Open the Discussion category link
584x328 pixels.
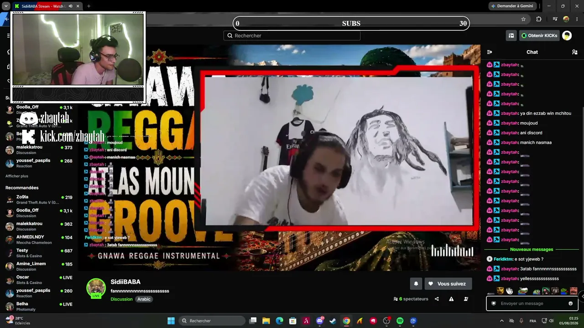[121, 299]
